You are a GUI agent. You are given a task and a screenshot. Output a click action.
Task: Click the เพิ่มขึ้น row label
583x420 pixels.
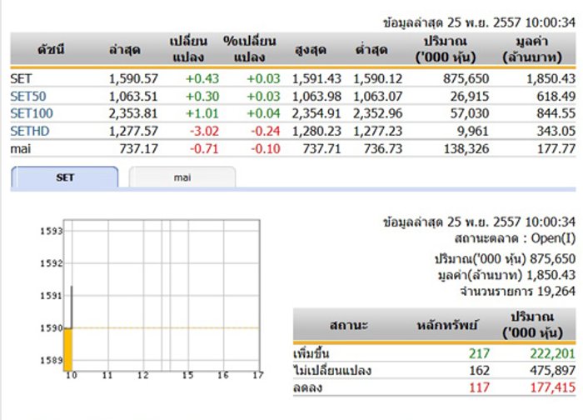[x=311, y=353]
